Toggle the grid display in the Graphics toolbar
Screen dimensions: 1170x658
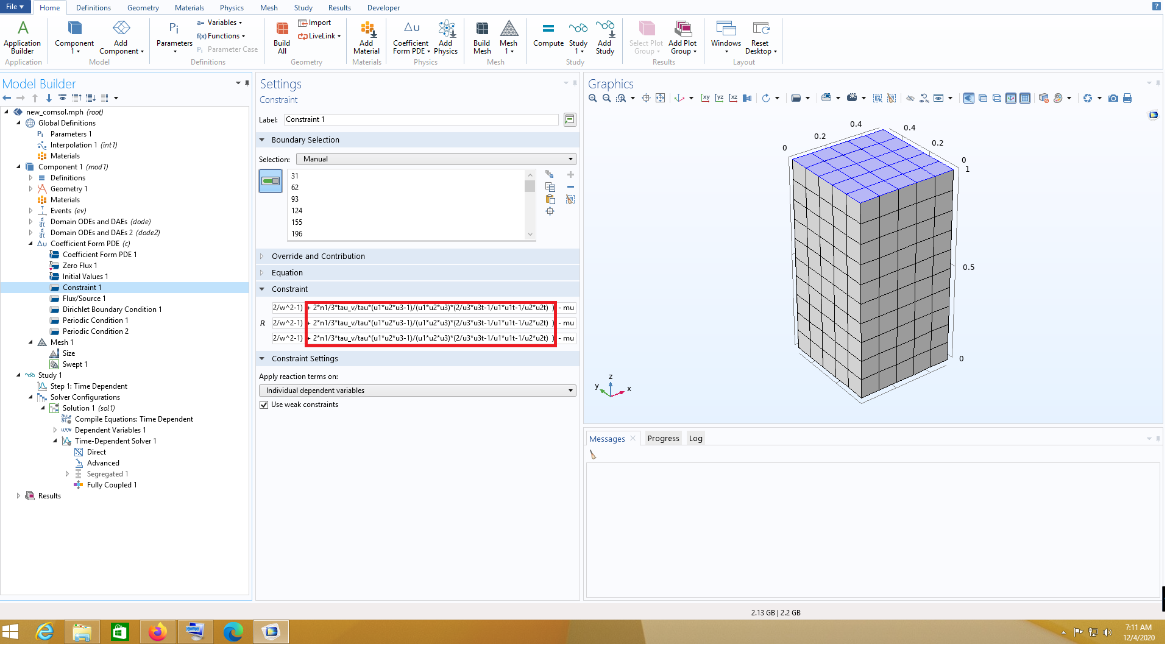(1025, 98)
